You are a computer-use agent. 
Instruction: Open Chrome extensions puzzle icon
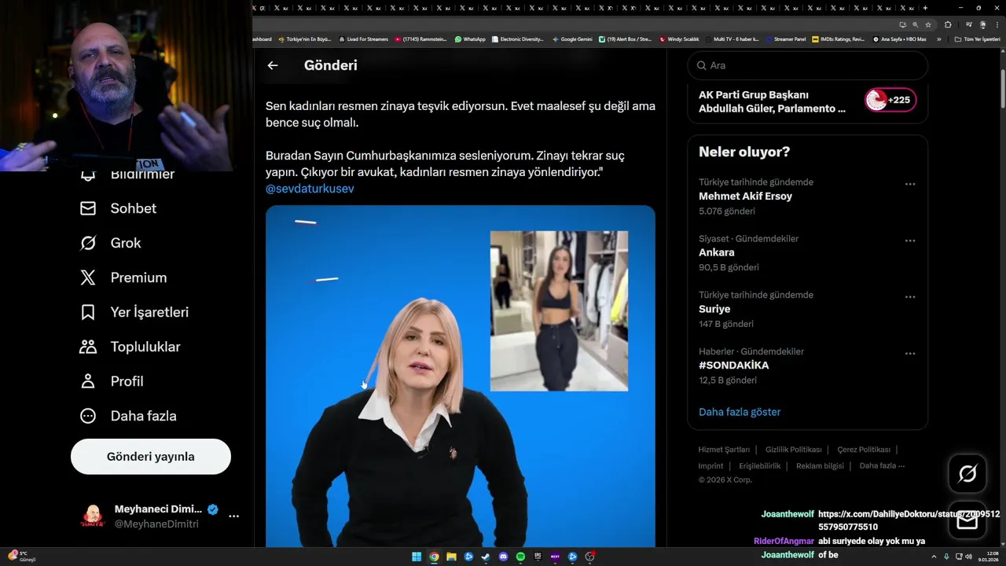pos(948,24)
